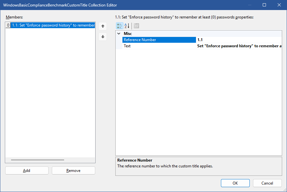
Task: Click the move member down arrow button
Action: coord(103,37)
